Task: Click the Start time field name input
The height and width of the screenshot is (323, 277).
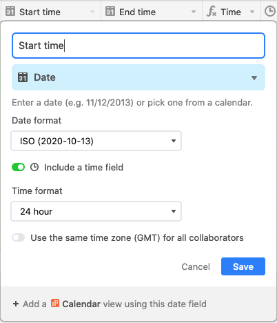Action: pyautogui.click(x=138, y=46)
